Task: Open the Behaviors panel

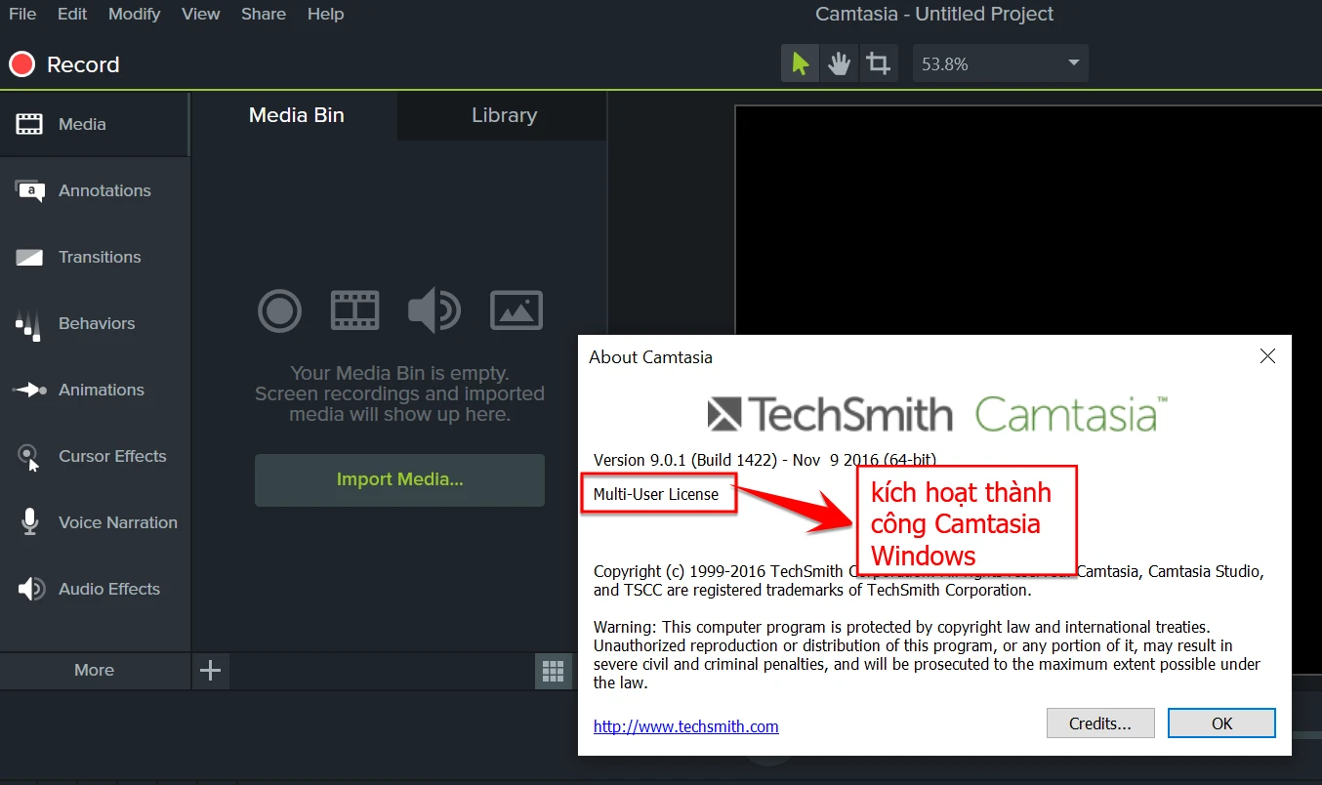Action: 95,323
